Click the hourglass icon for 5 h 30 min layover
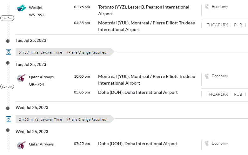This screenshot has width=248, height=155. [8, 52]
